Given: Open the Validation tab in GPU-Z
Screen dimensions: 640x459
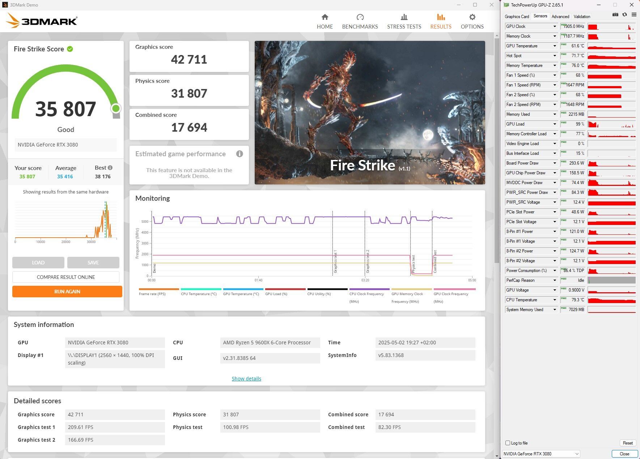Looking at the screenshot, I should point(582,17).
